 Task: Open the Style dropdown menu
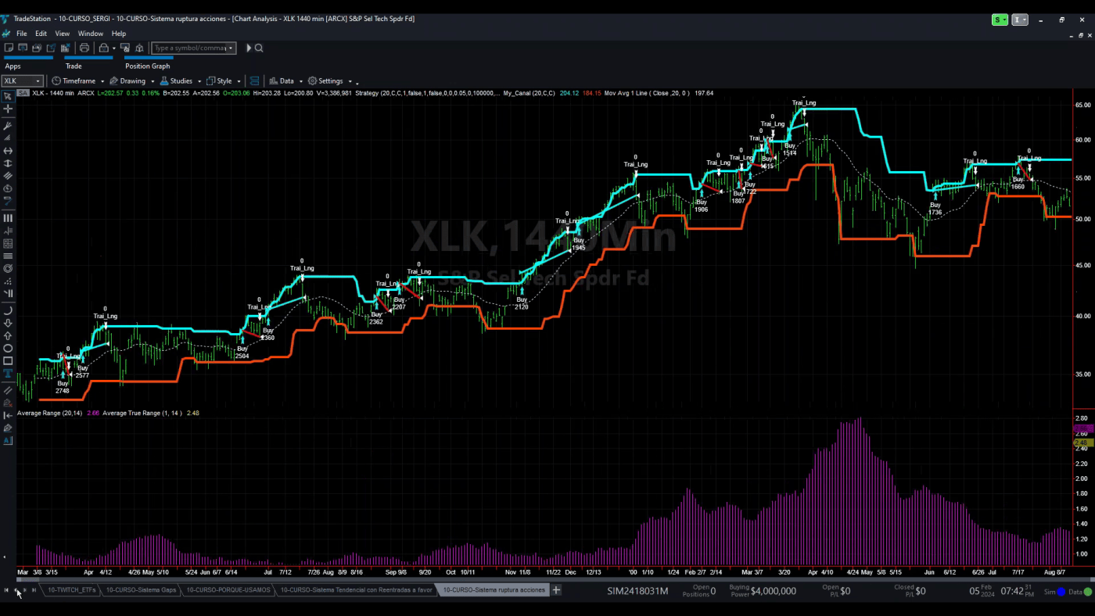click(223, 81)
